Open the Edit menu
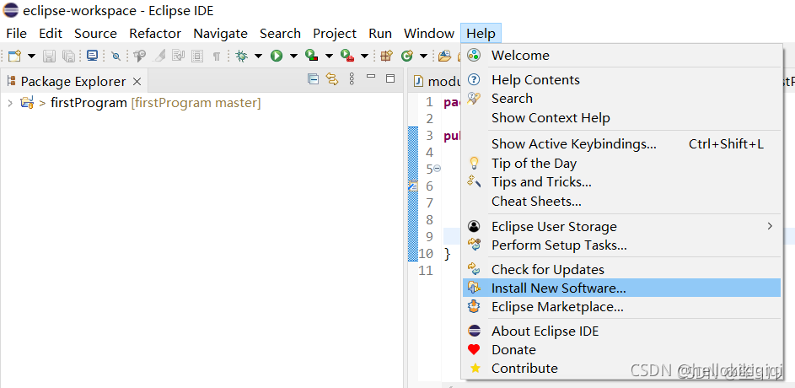Image resolution: width=795 pixels, height=388 pixels. 51,34
